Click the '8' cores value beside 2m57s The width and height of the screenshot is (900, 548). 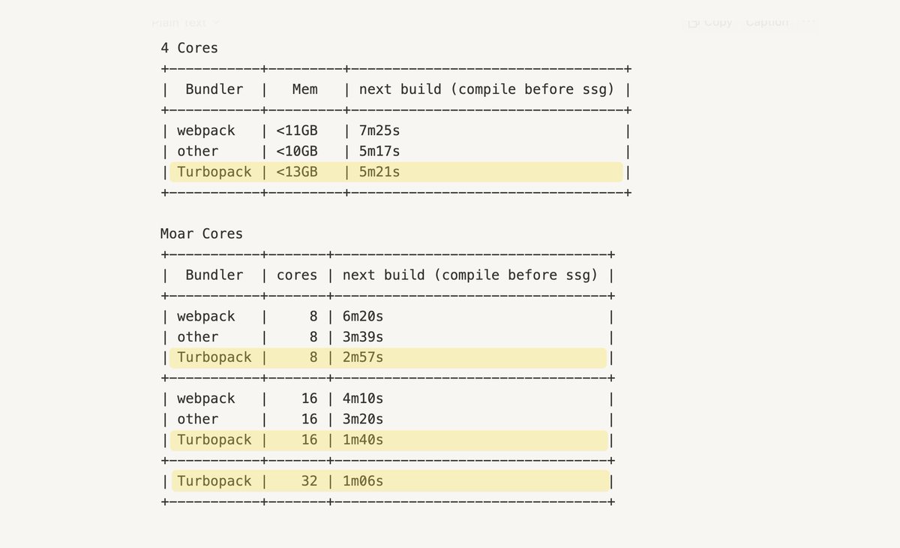tap(313, 357)
